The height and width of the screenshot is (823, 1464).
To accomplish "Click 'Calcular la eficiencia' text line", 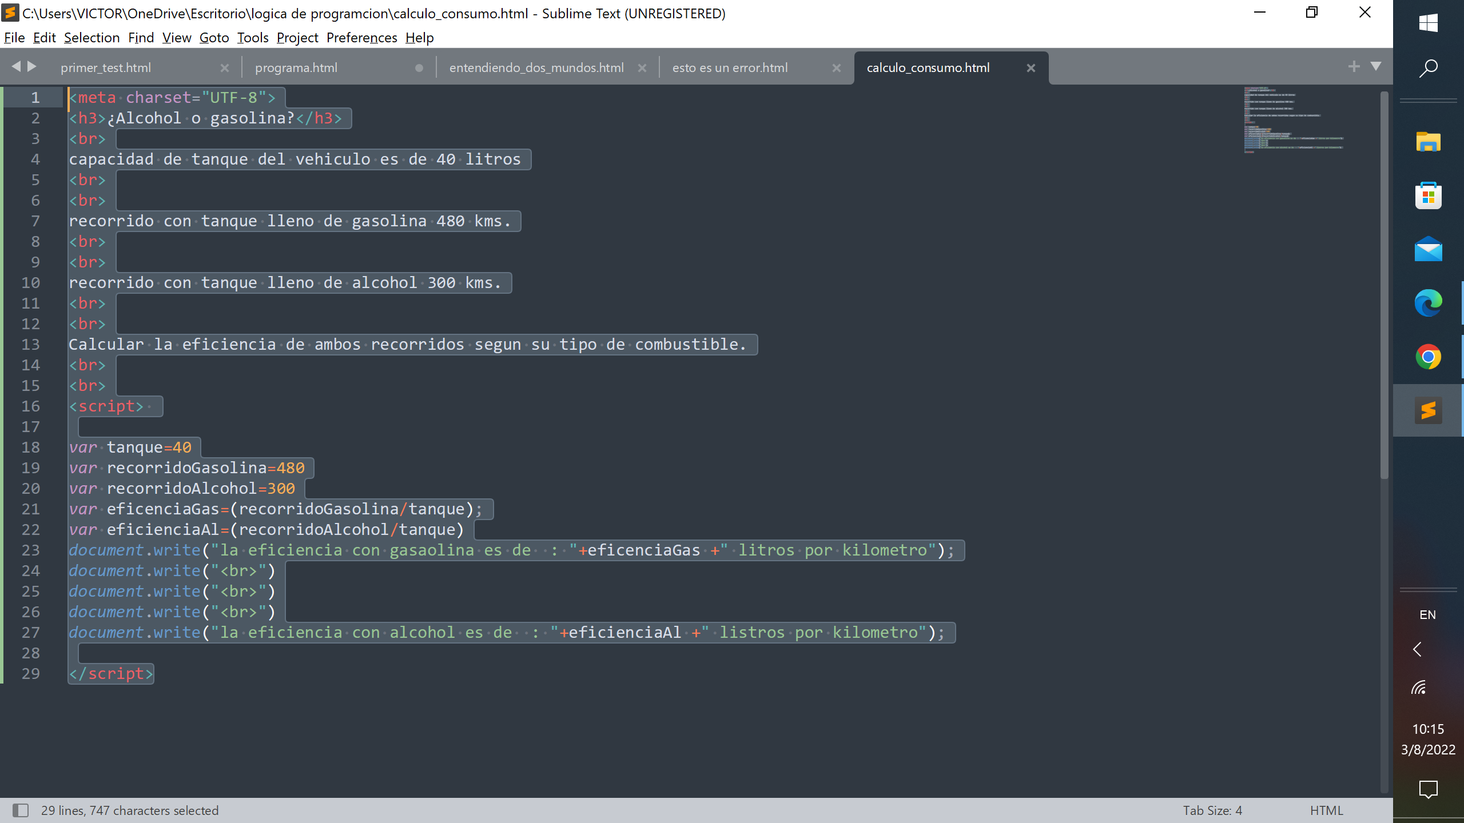I will pyautogui.click(x=408, y=345).
